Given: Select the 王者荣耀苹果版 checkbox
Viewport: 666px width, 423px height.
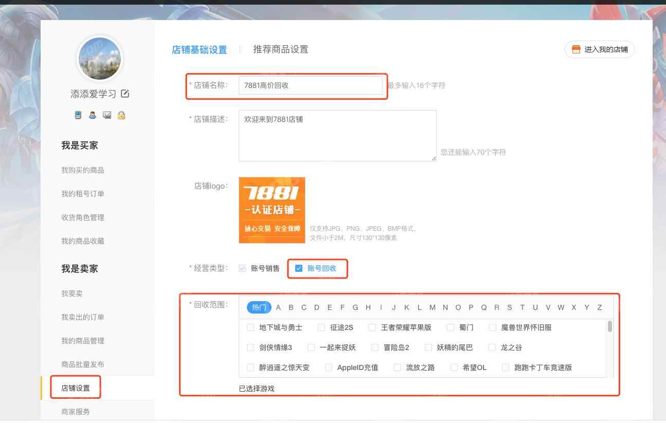Looking at the screenshot, I should [372, 327].
